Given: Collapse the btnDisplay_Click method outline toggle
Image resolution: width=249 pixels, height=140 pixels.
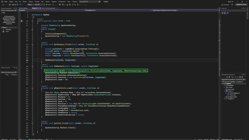Looking at the screenshot, I should (32, 44).
